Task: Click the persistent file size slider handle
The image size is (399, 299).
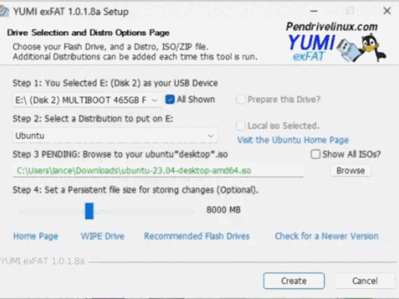Action: click(89, 211)
